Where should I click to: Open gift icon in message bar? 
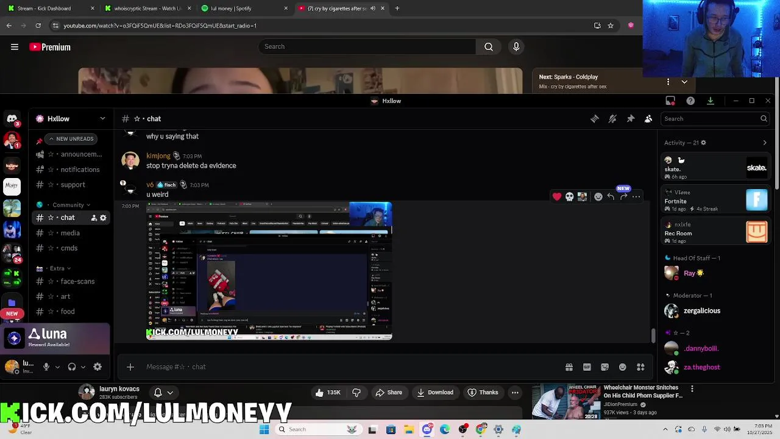pyautogui.click(x=569, y=367)
